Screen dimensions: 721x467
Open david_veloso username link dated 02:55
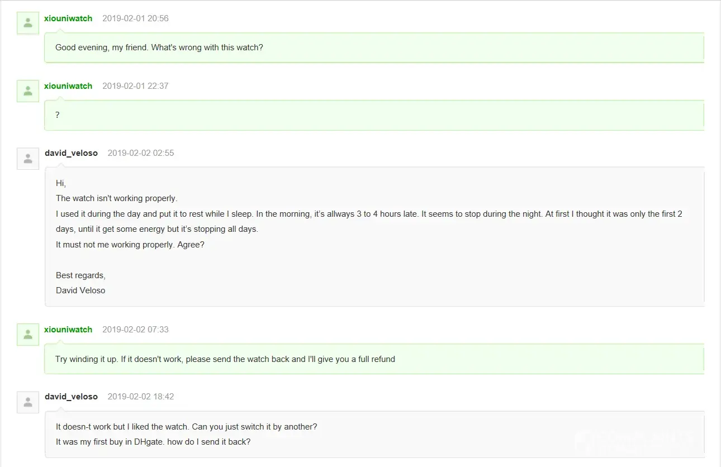[71, 153]
